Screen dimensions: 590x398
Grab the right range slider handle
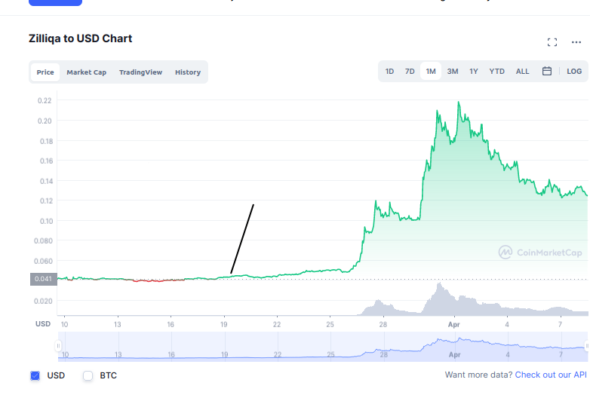coord(587,346)
